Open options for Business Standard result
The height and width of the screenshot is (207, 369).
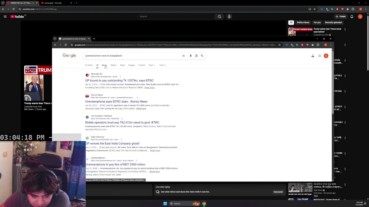click(x=122, y=119)
